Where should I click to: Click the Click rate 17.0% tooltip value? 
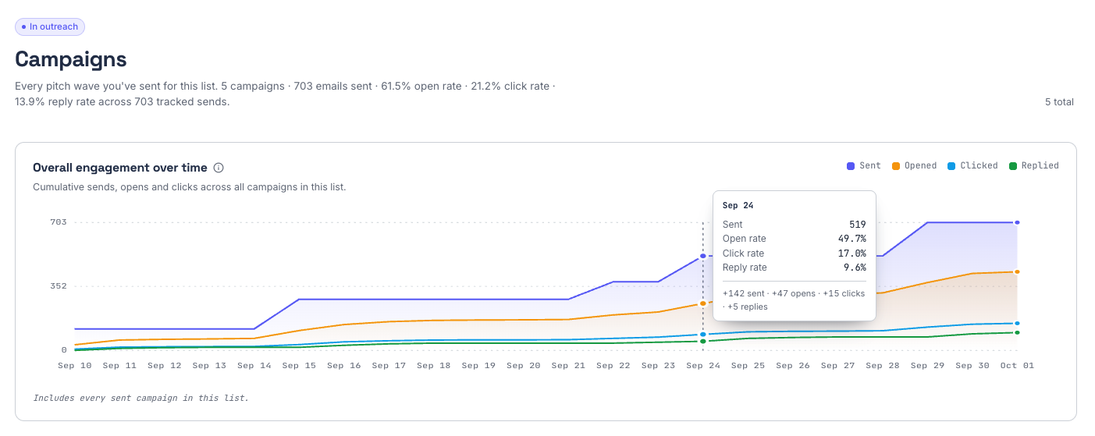click(x=851, y=253)
